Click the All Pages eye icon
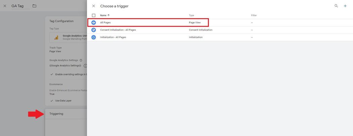Screen dimensions: 353x136 [94, 23]
